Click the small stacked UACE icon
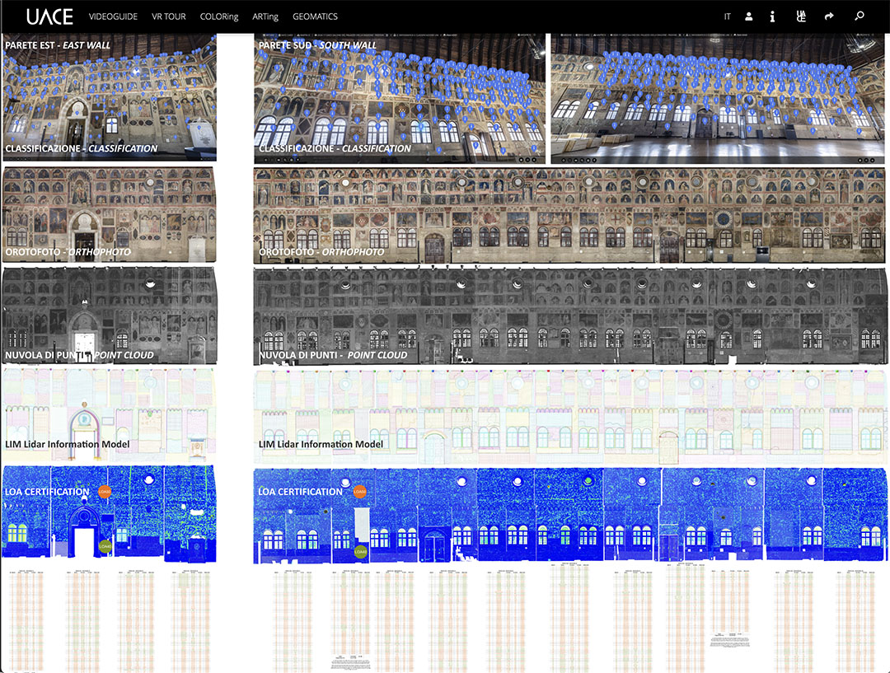The image size is (890, 673). point(800,16)
